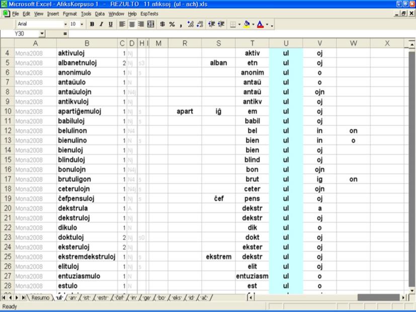Open the File menu
Viewport: 416px width, 312px height.
coord(16,14)
